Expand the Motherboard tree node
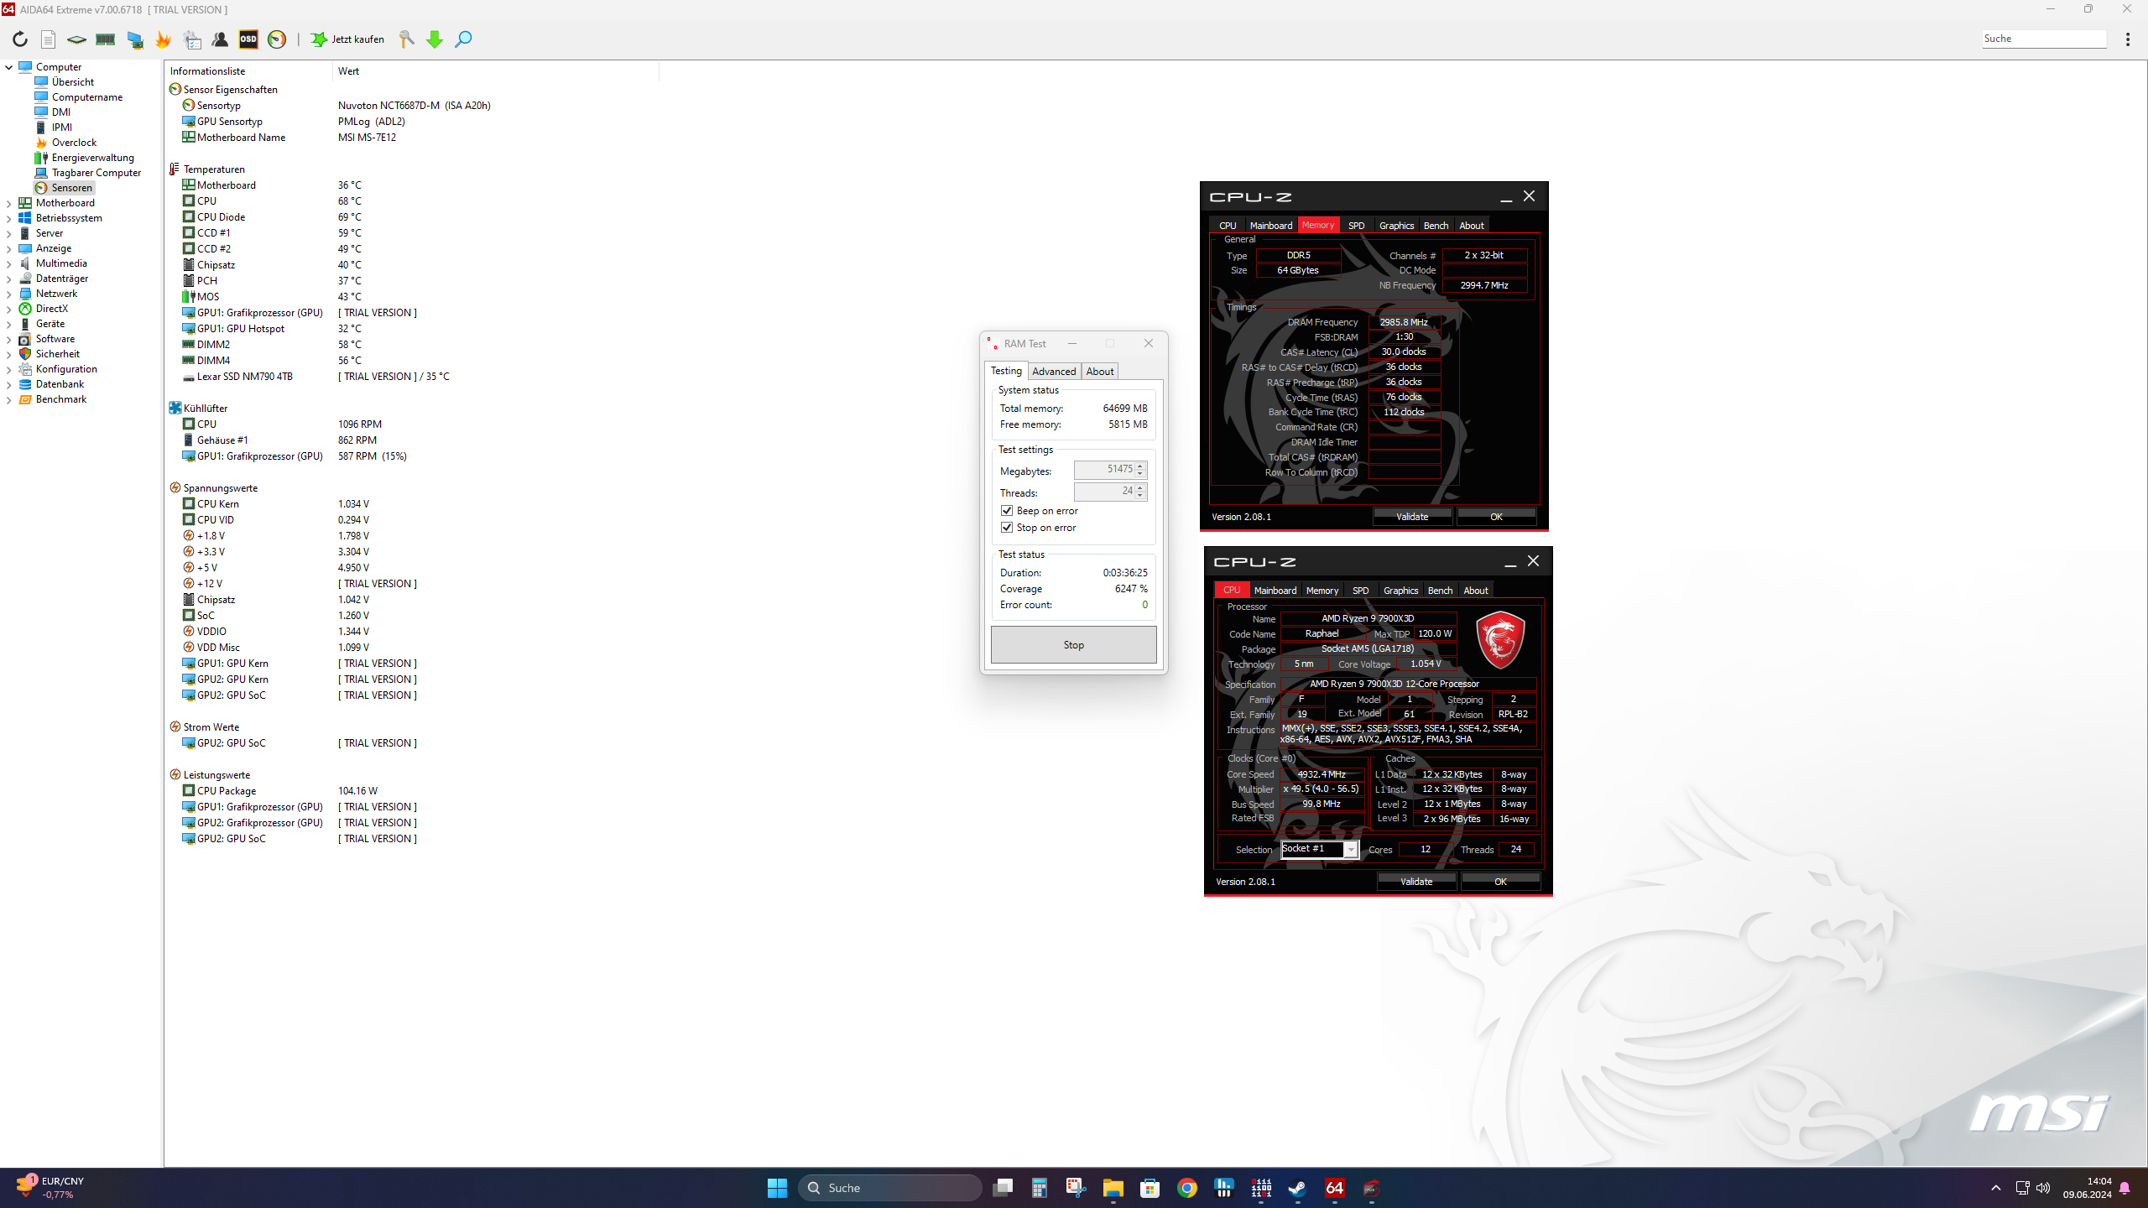 pos(9,203)
